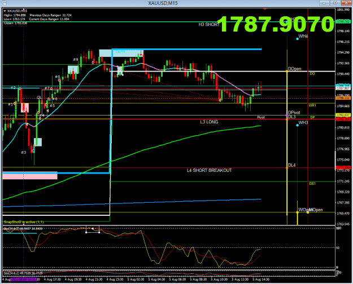Click the DL3 text label
This screenshot has width=353, height=284.
tap(292, 117)
